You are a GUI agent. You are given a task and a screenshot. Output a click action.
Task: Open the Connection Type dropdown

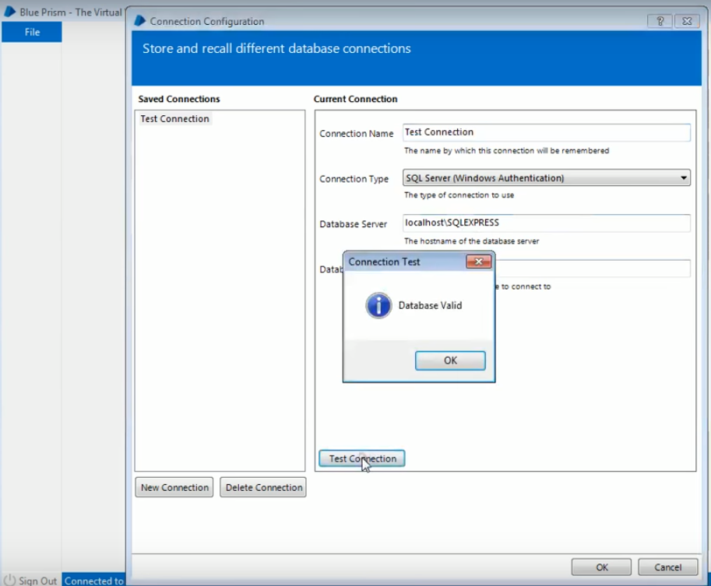pos(547,177)
